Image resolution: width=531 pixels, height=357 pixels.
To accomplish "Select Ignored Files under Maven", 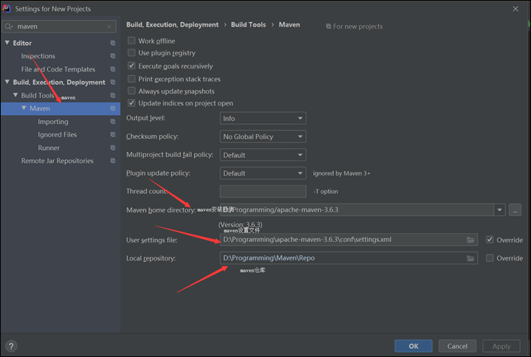I will pos(58,135).
